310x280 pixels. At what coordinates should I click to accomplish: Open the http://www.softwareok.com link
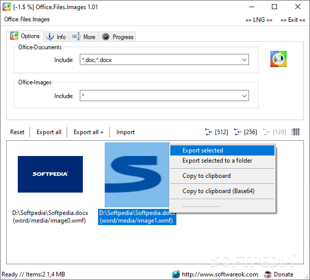(x=220, y=274)
